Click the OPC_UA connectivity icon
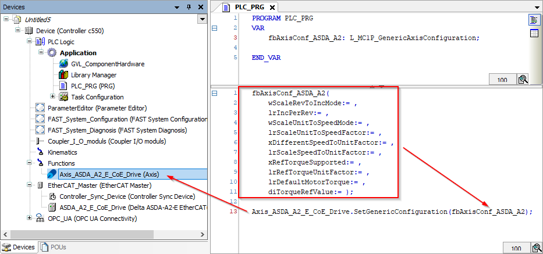 [41, 219]
